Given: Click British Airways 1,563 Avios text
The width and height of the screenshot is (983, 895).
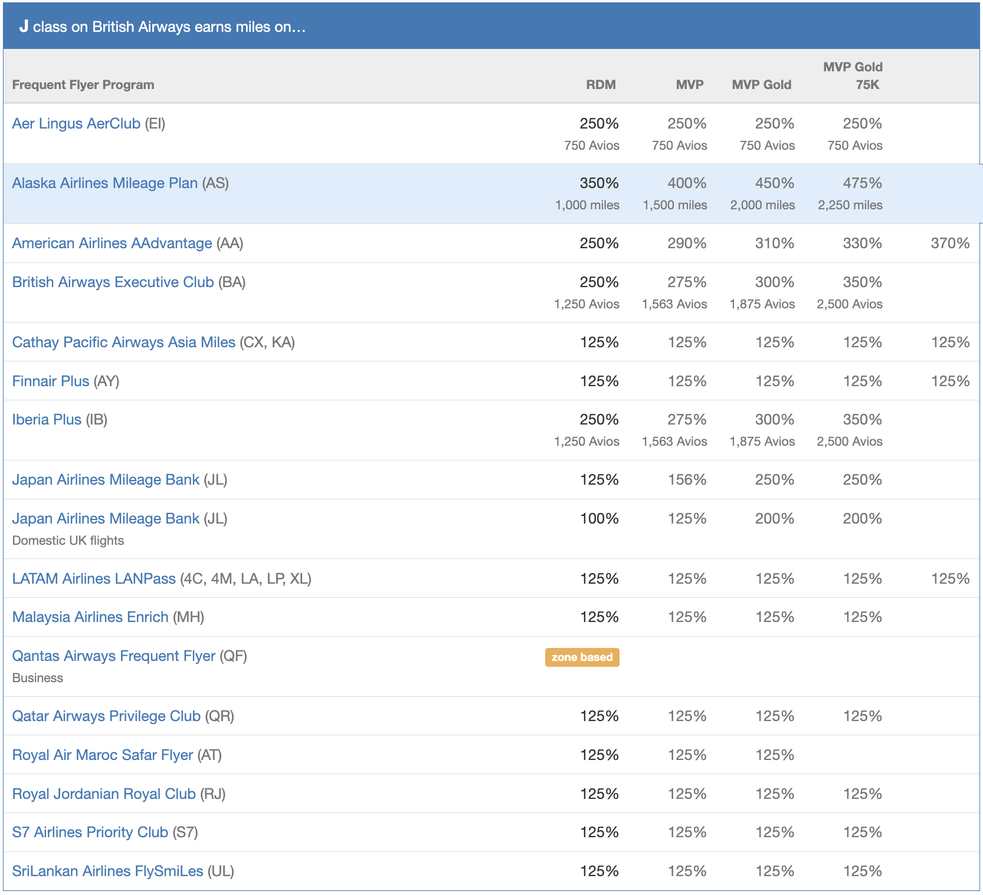Looking at the screenshot, I should [674, 304].
